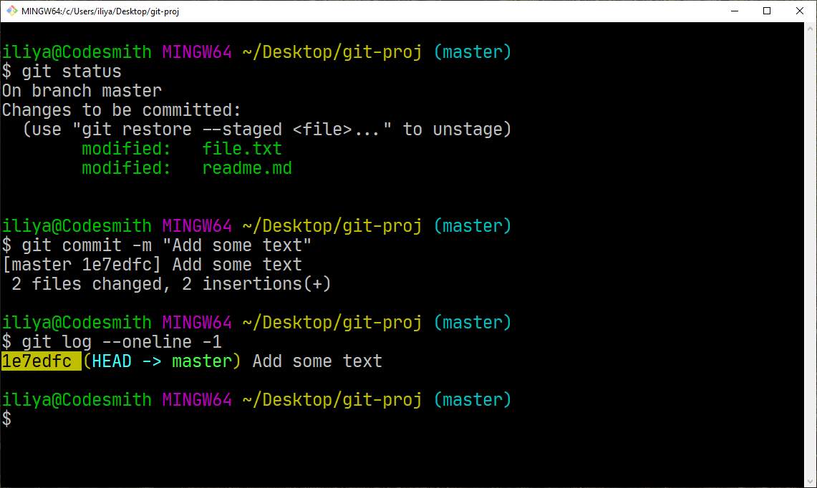Image resolution: width=817 pixels, height=488 pixels.
Task: Click the '[master 1e7edfc]' commit output
Action: [x=82, y=265]
